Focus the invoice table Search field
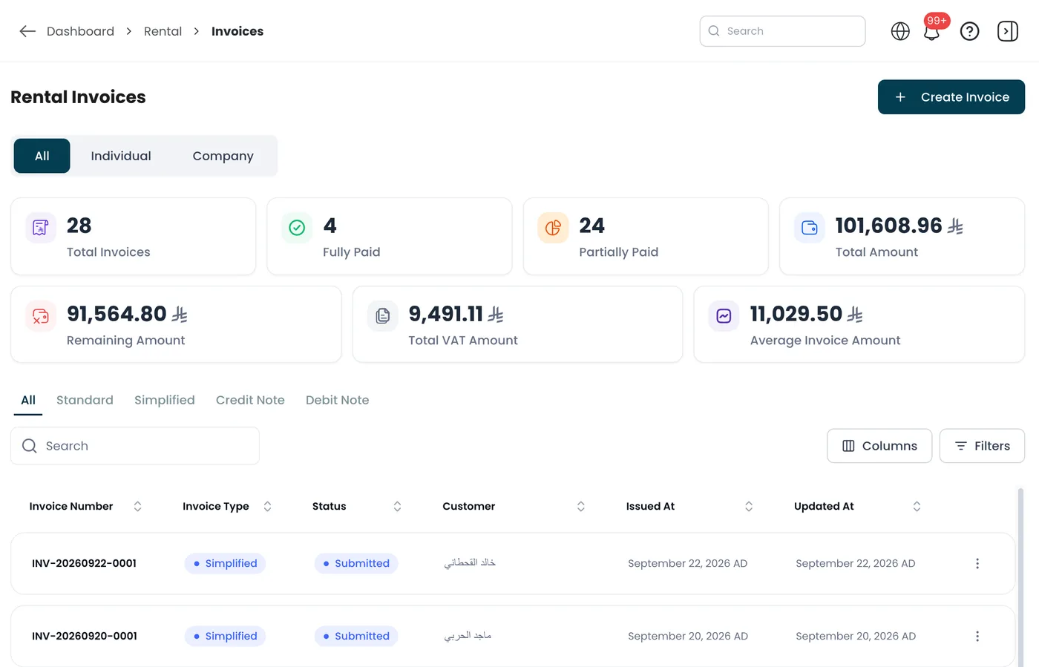The image size is (1039, 667). [135, 446]
